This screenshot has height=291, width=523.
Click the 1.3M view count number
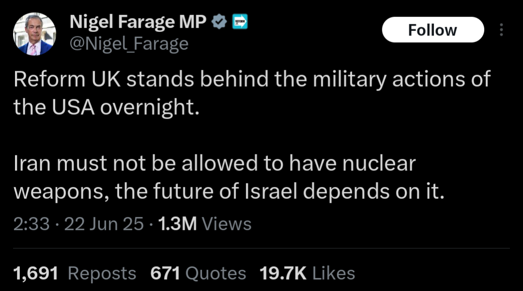coord(177,224)
